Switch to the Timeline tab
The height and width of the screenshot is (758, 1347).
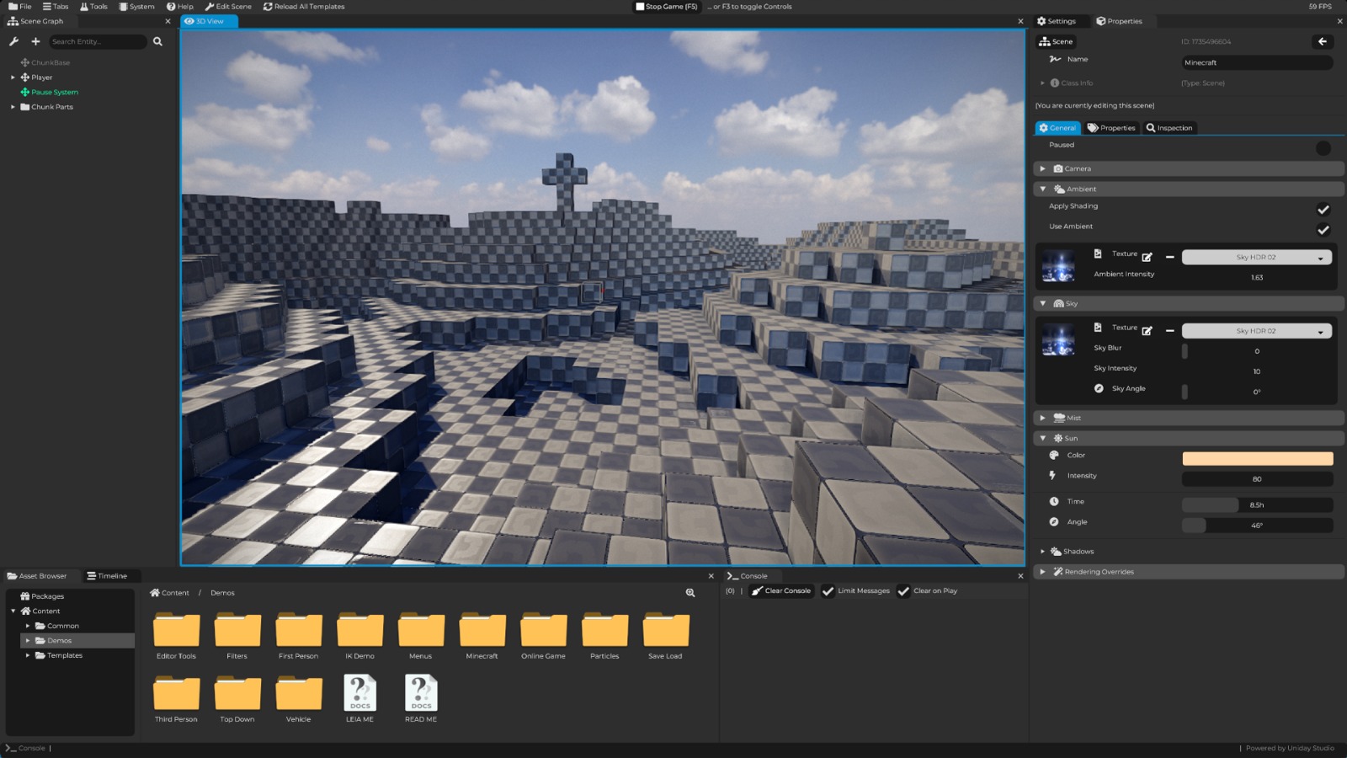click(x=107, y=576)
